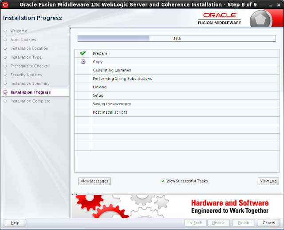The image size is (284, 230).
Task: Close the installer window
Action: pos(279,5)
